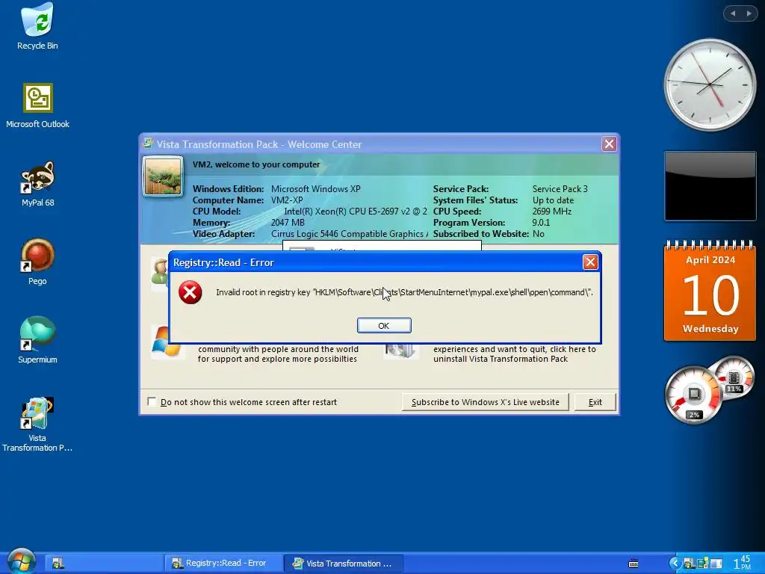This screenshot has height=574, width=765.
Task: Click 'Subscribe to Windows X's Live website' button
Action: pos(486,402)
